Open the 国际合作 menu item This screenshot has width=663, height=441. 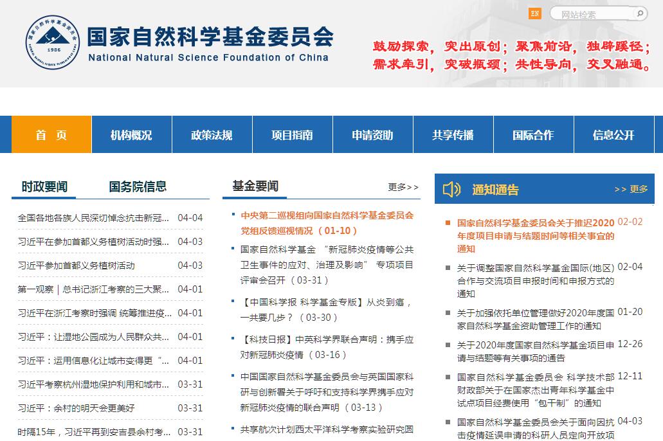coord(533,134)
